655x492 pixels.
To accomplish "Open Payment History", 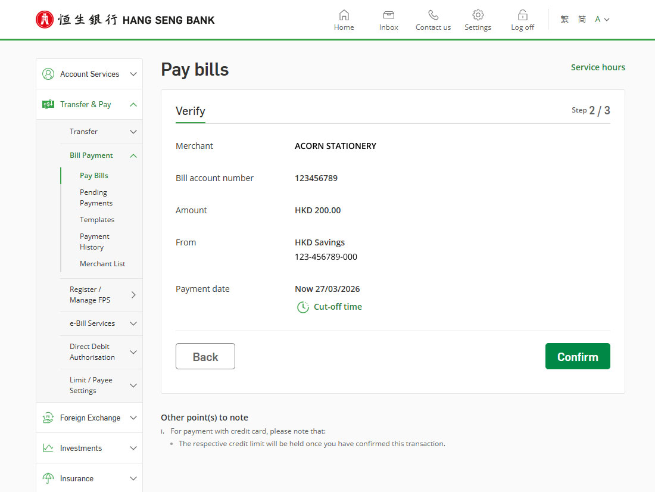I will (95, 242).
